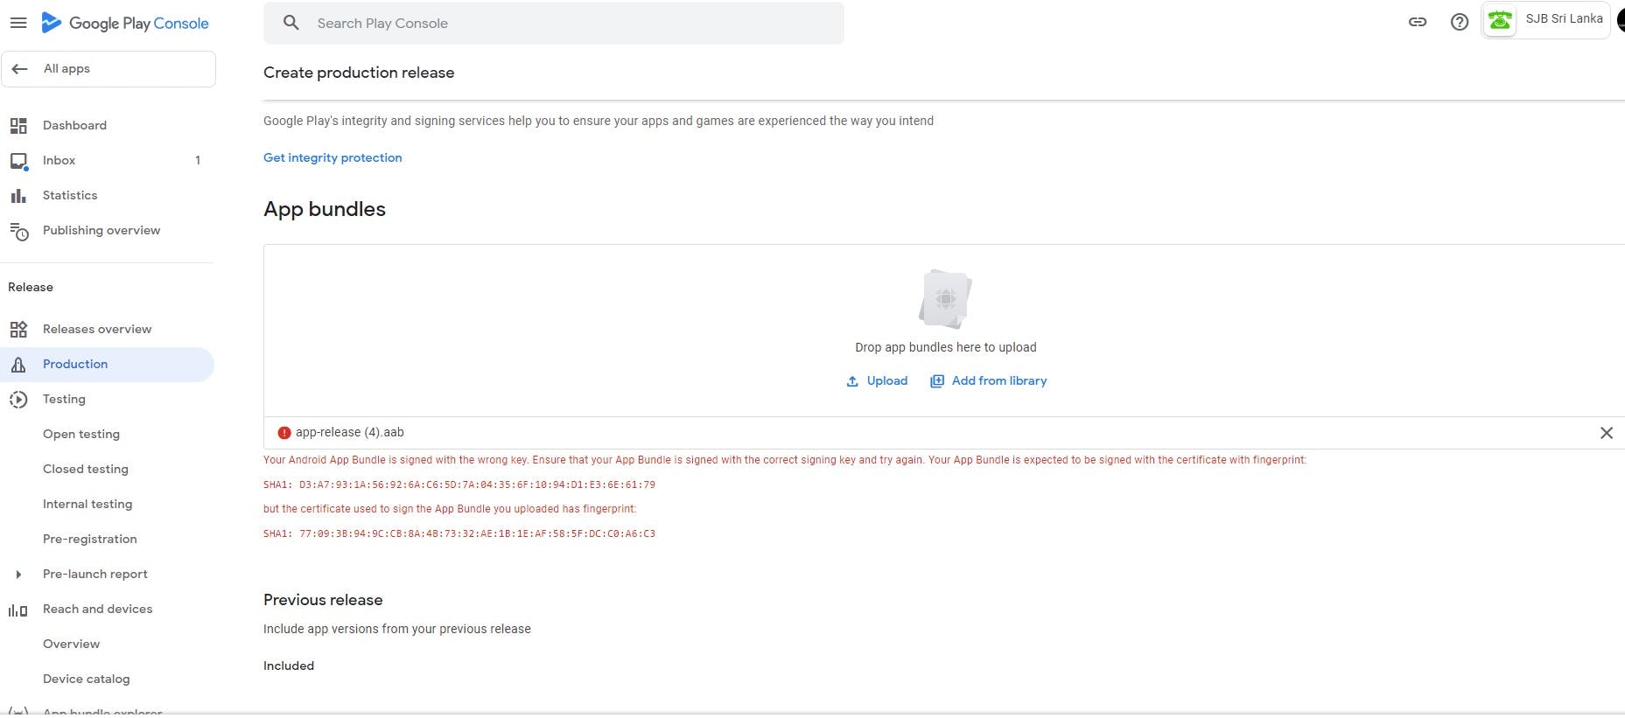1625x718 pixels.
Task: Open Closed testing track
Action: 86,470
